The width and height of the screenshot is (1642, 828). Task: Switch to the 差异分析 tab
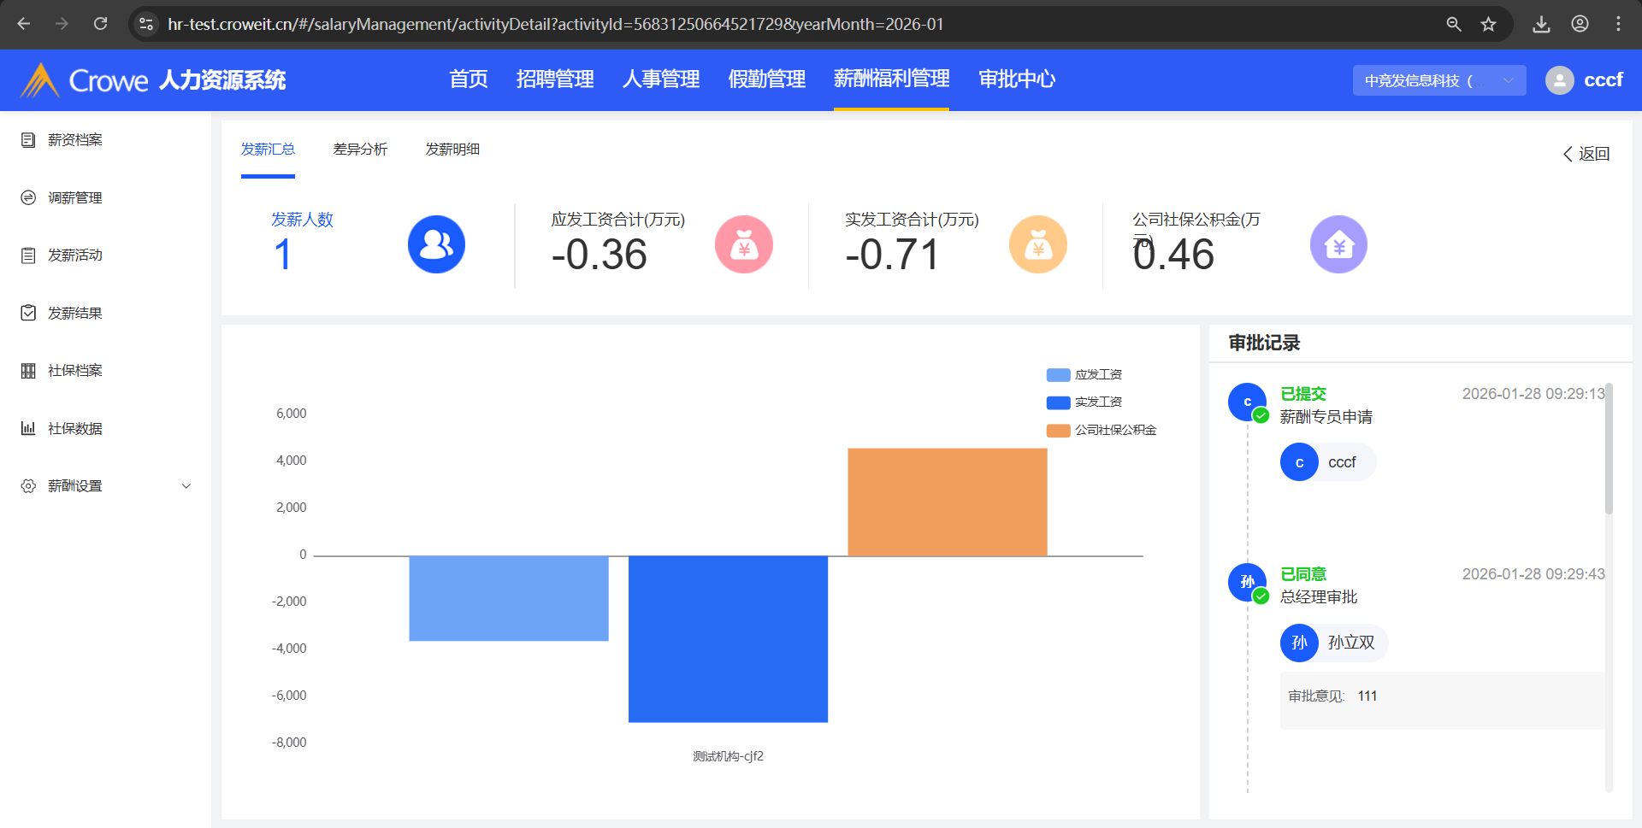point(360,150)
